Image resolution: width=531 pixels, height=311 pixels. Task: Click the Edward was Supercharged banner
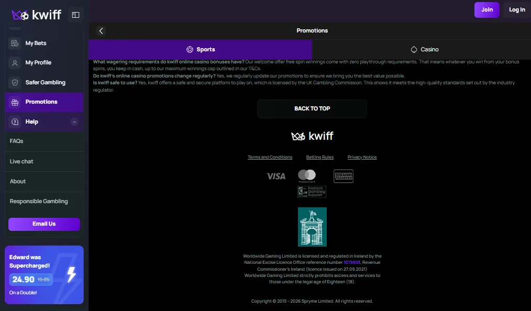pos(45,275)
